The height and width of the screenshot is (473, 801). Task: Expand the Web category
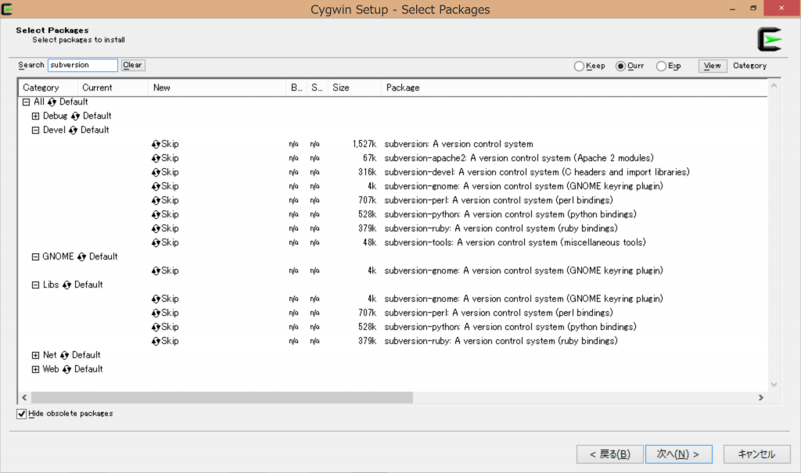click(35, 369)
